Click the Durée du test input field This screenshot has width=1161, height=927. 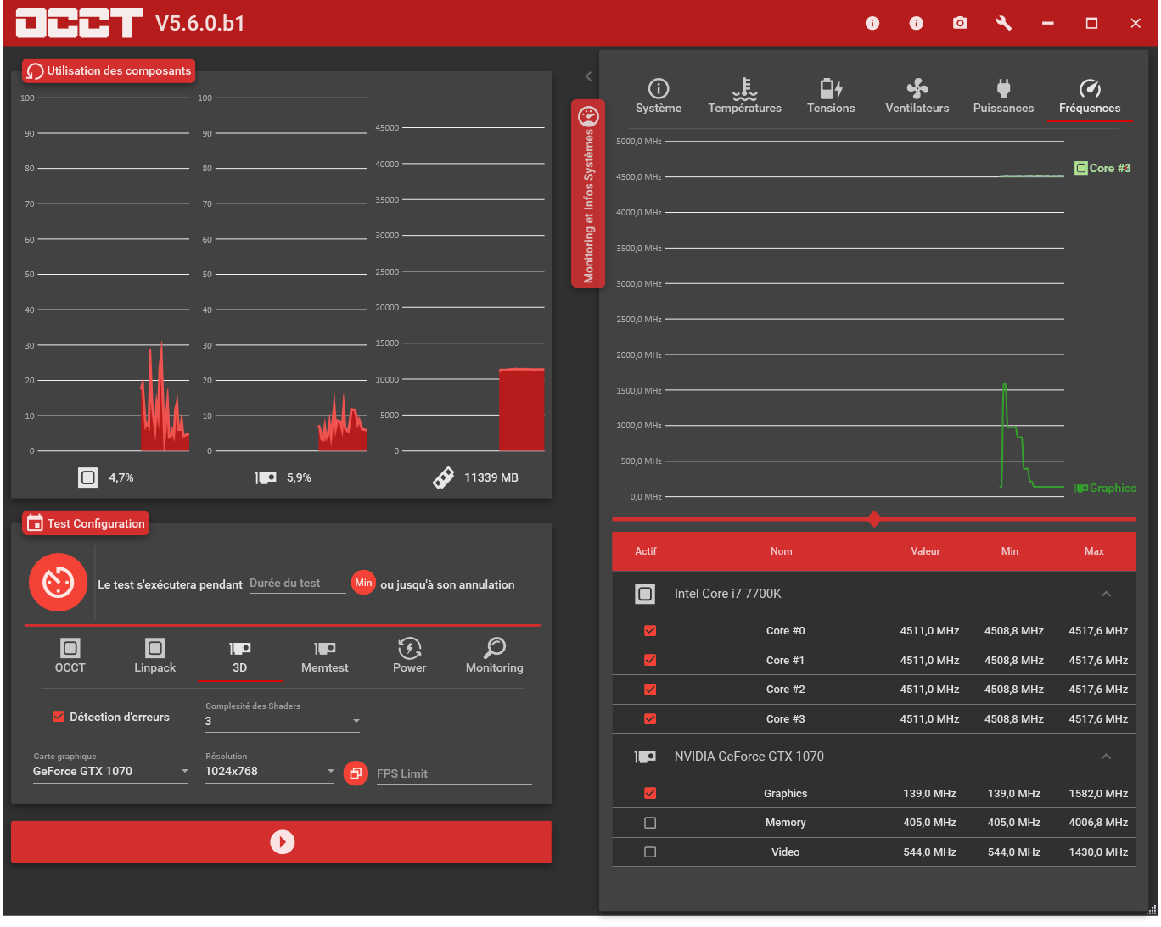coord(296,583)
